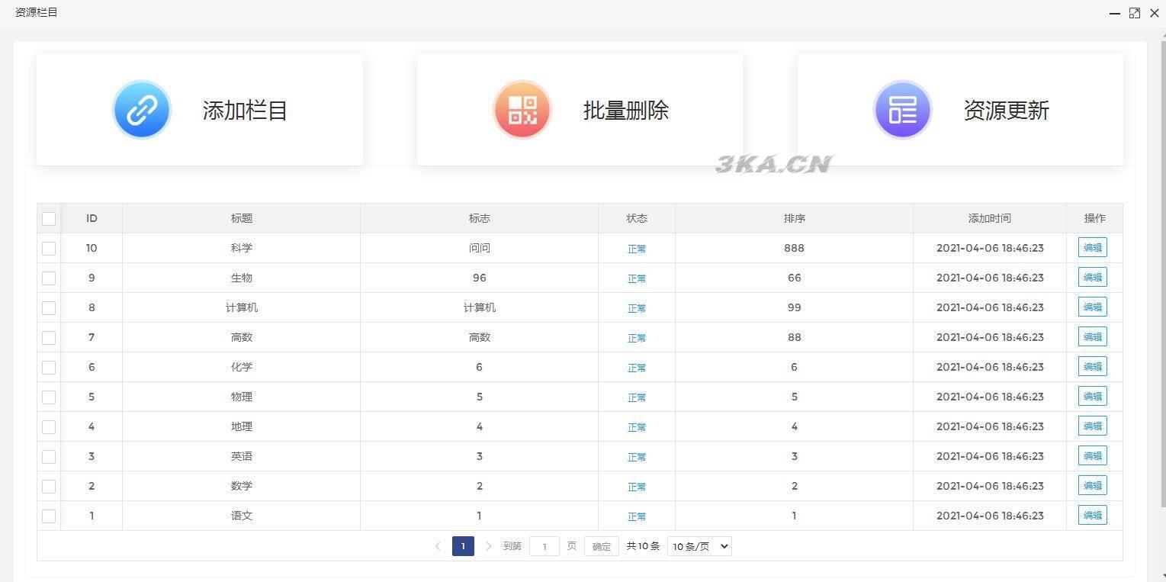
Task: Focus the page number jump input field
Action: pyautogui.click(x=544, y=546)
